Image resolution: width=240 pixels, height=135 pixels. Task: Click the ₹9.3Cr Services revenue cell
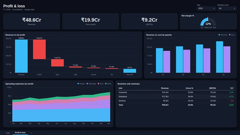(166, 101)
